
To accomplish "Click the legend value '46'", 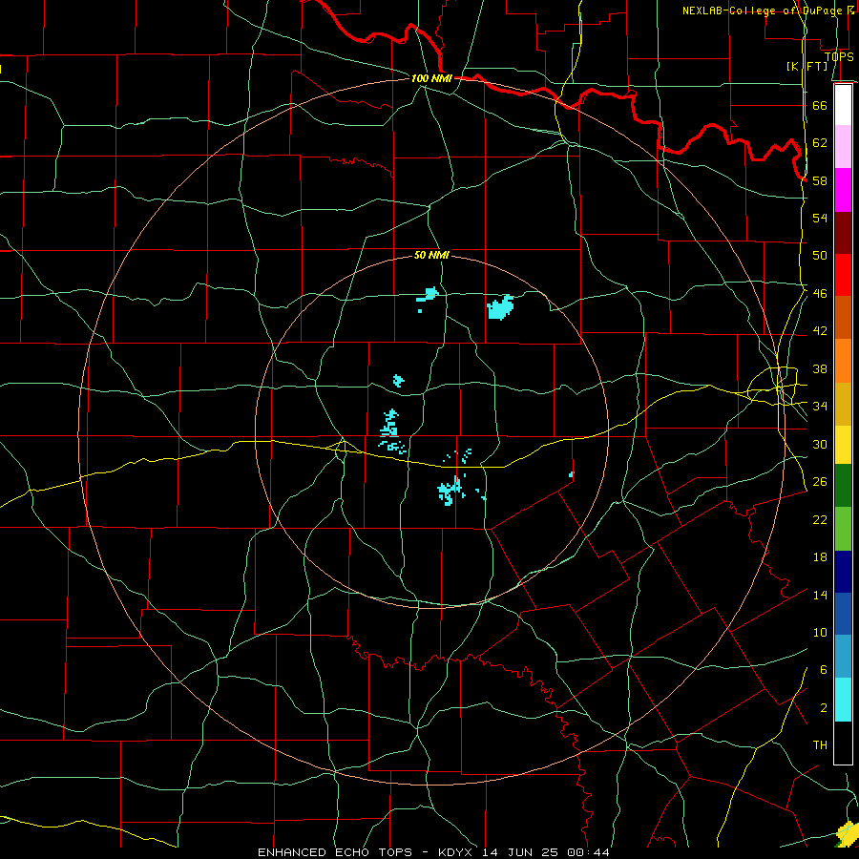I will pyautogui.click(x=820, y=294).
